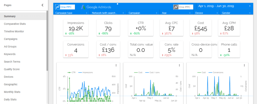Open the CTR and Impressions chart options menu

[x=116, y=65]
